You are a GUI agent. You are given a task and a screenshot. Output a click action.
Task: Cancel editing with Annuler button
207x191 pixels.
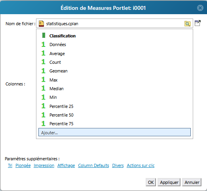tap(192, 182)
